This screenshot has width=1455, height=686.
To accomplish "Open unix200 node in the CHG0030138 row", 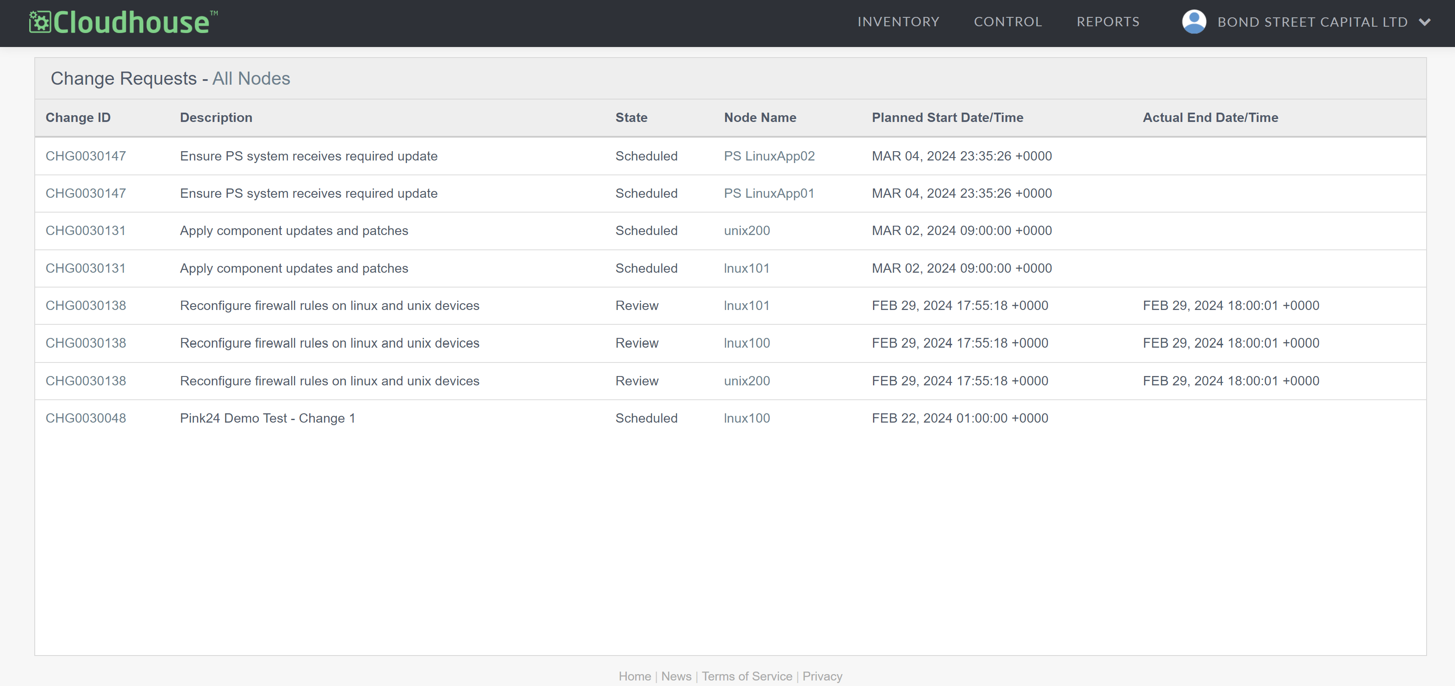I will pos(747,381).
